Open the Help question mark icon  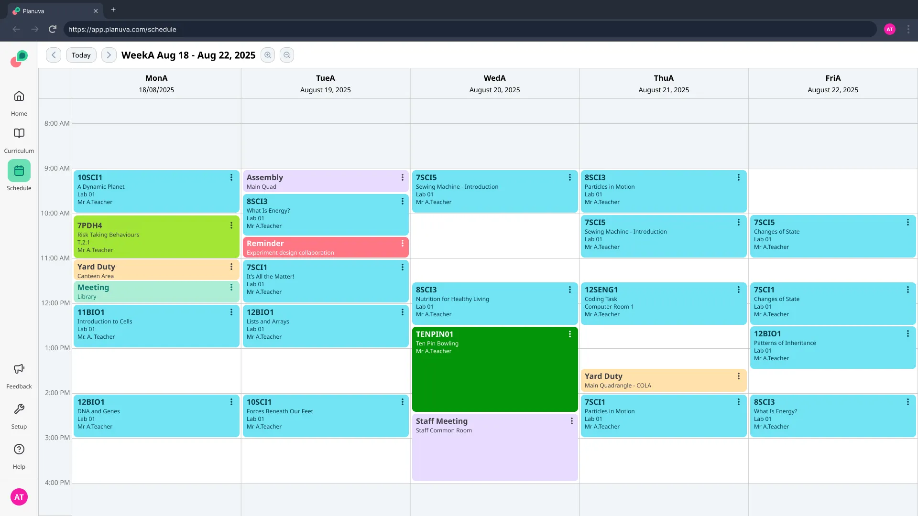tap(19, 449)
